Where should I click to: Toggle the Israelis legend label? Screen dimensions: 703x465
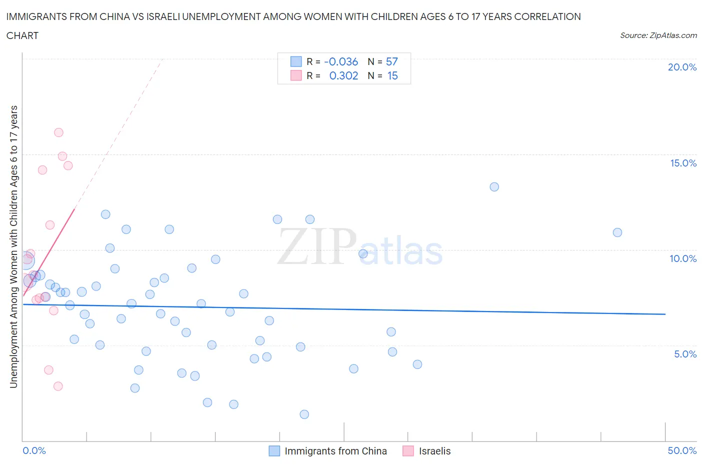(435, 451)
